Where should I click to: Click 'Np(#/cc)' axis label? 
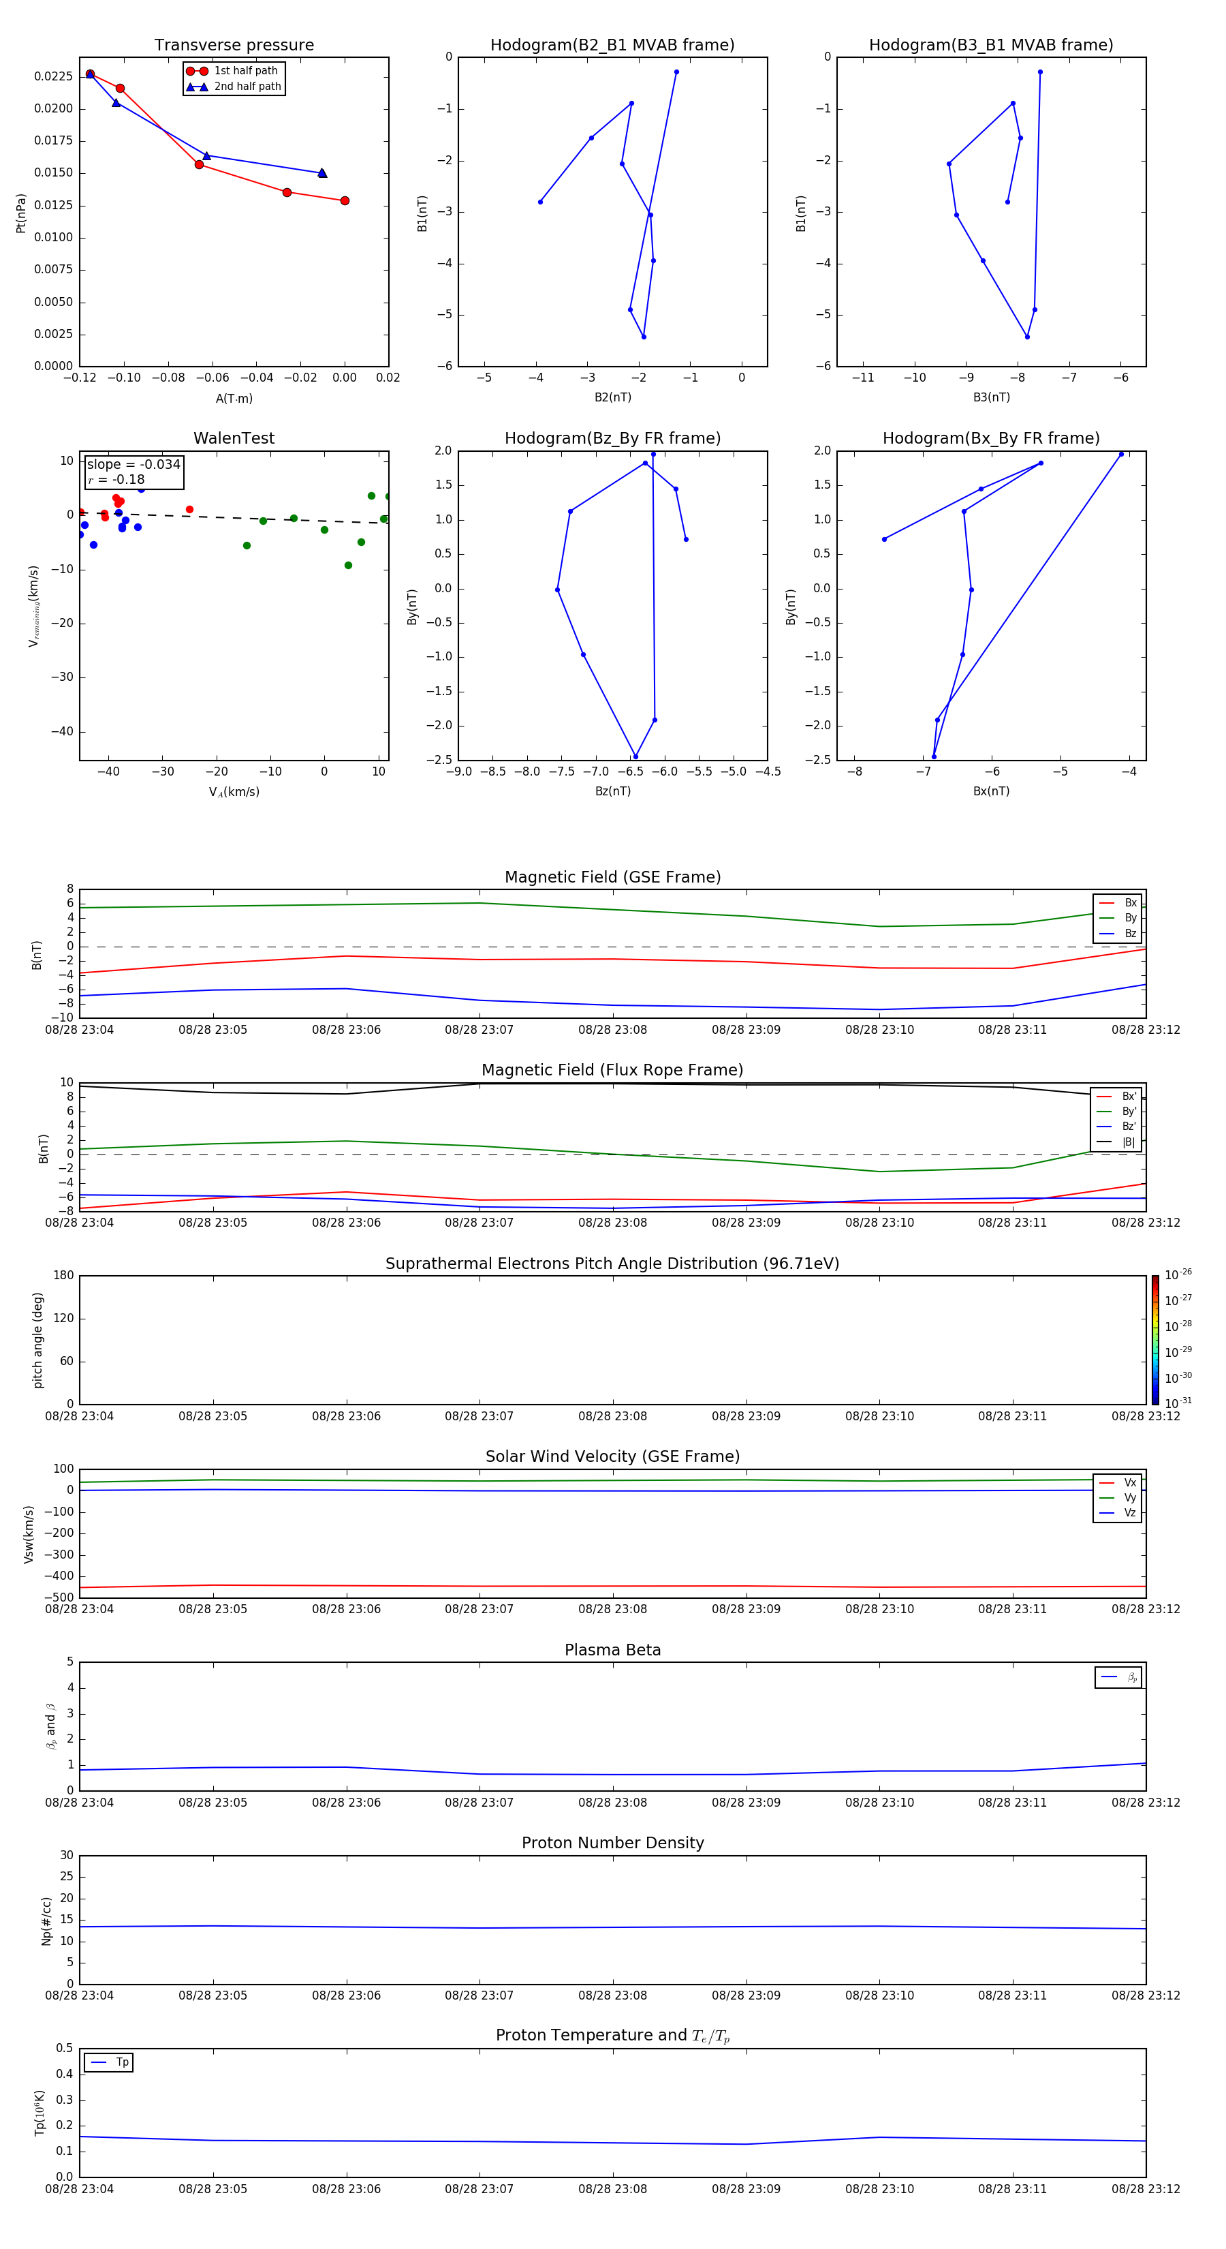(x=46, y=1921)
